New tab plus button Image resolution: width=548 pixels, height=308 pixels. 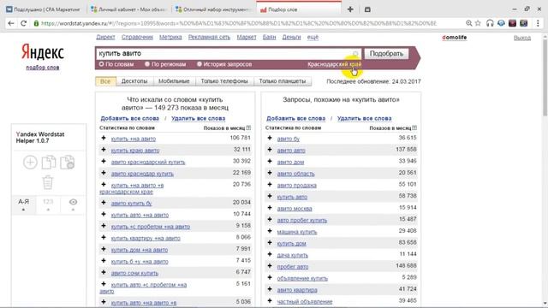pos(350,9)
